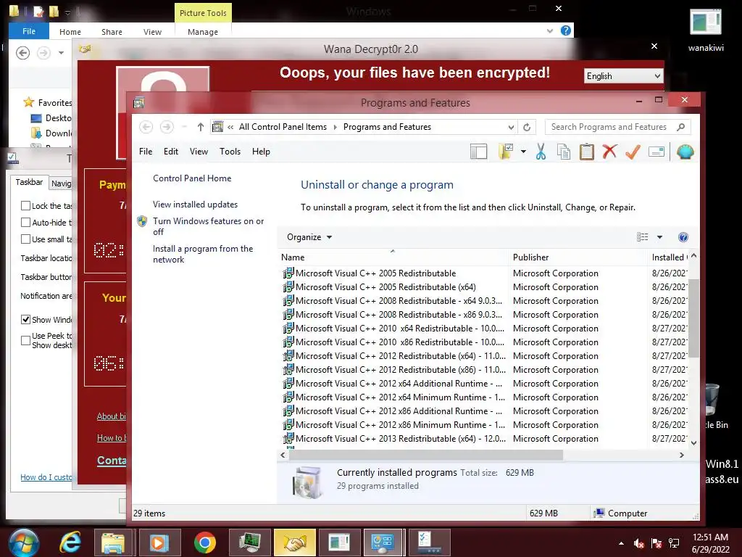The image size is (742, 557).
Task: Switch to the handshake Wana Decrypt0r taskbar icon
Action: (x=294, y=542)
